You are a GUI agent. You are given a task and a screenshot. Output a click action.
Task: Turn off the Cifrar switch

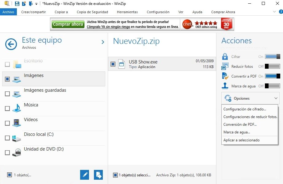click(273, 57)
